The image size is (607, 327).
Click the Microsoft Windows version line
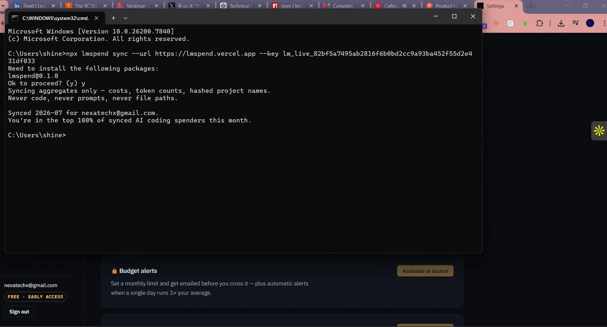[91, 31]
